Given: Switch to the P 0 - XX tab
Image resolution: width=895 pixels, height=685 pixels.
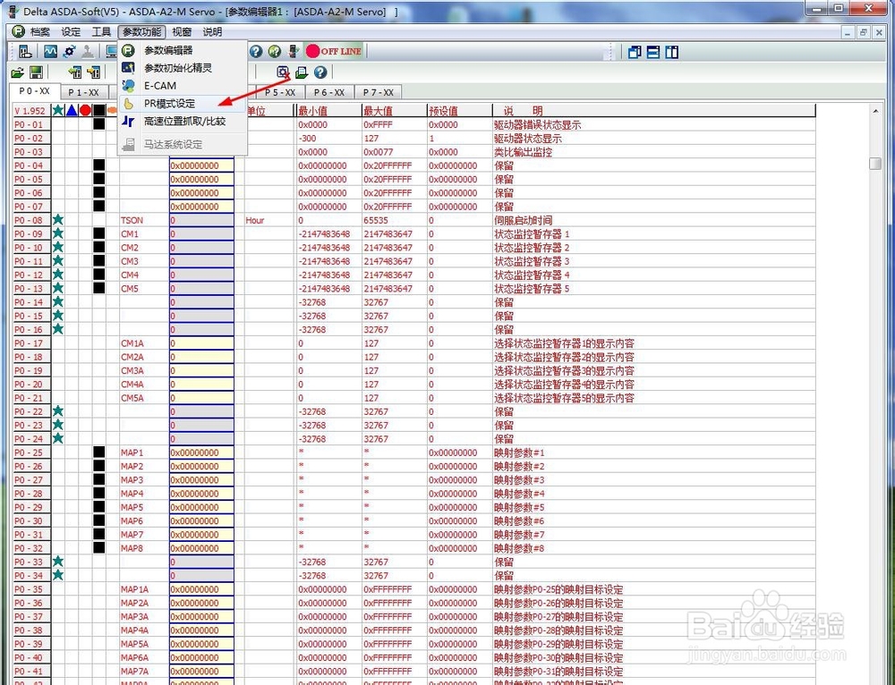Looking at the screenshot, I should point(34,91).
